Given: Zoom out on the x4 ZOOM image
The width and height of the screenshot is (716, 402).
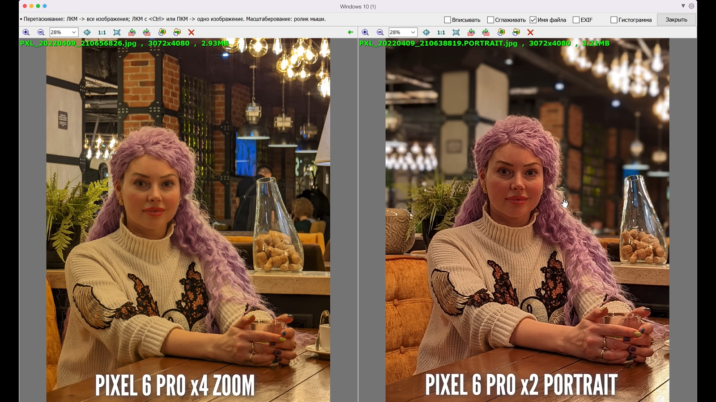Looking at the screenshot, I should [41, 32].
